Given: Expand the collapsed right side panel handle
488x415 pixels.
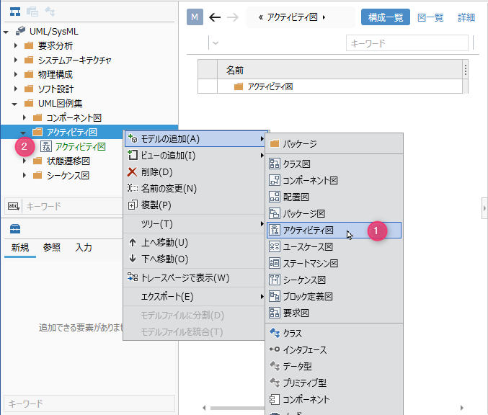Looking at the screenshot, I should point(484,208).
